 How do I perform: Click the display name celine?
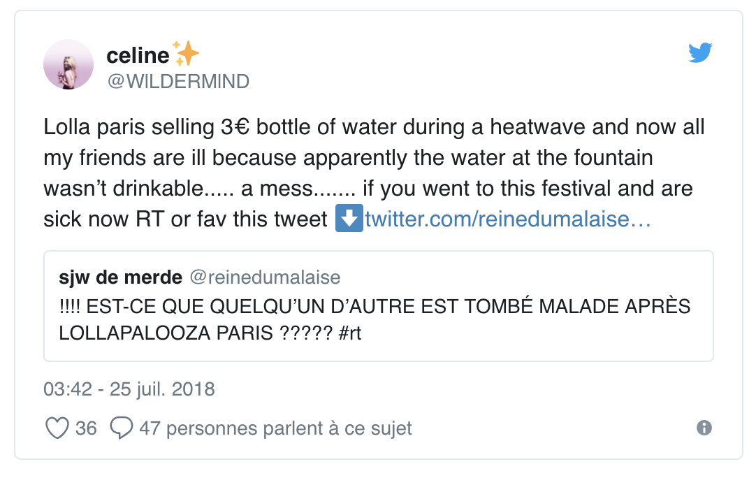[138, 55]
